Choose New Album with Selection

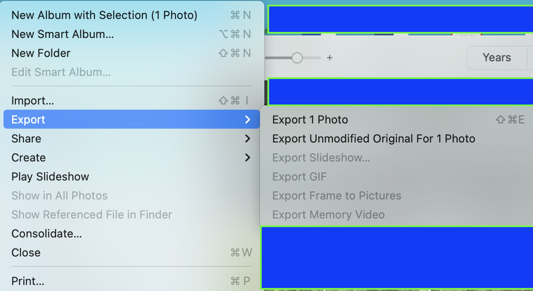104,15
